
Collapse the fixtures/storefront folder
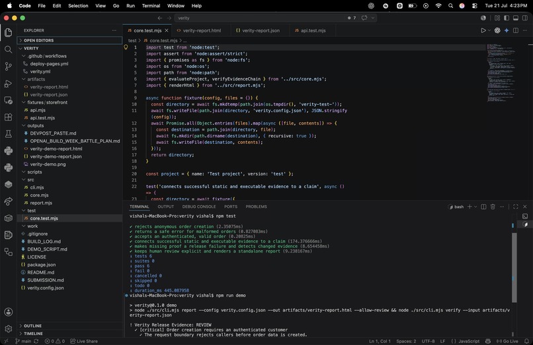69,102
